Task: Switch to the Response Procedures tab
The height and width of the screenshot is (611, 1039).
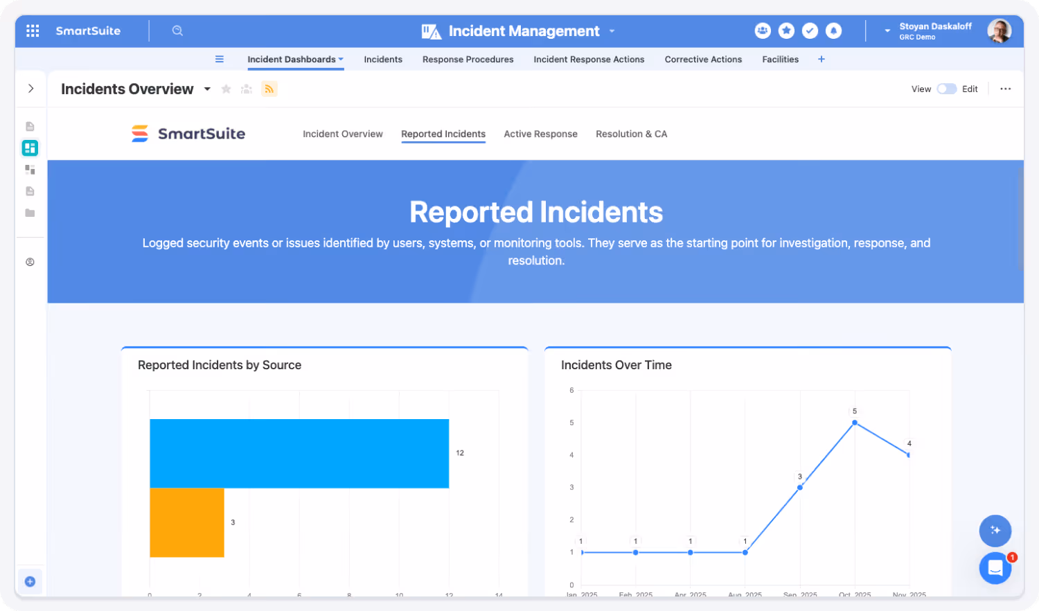Action: point(468,60)
